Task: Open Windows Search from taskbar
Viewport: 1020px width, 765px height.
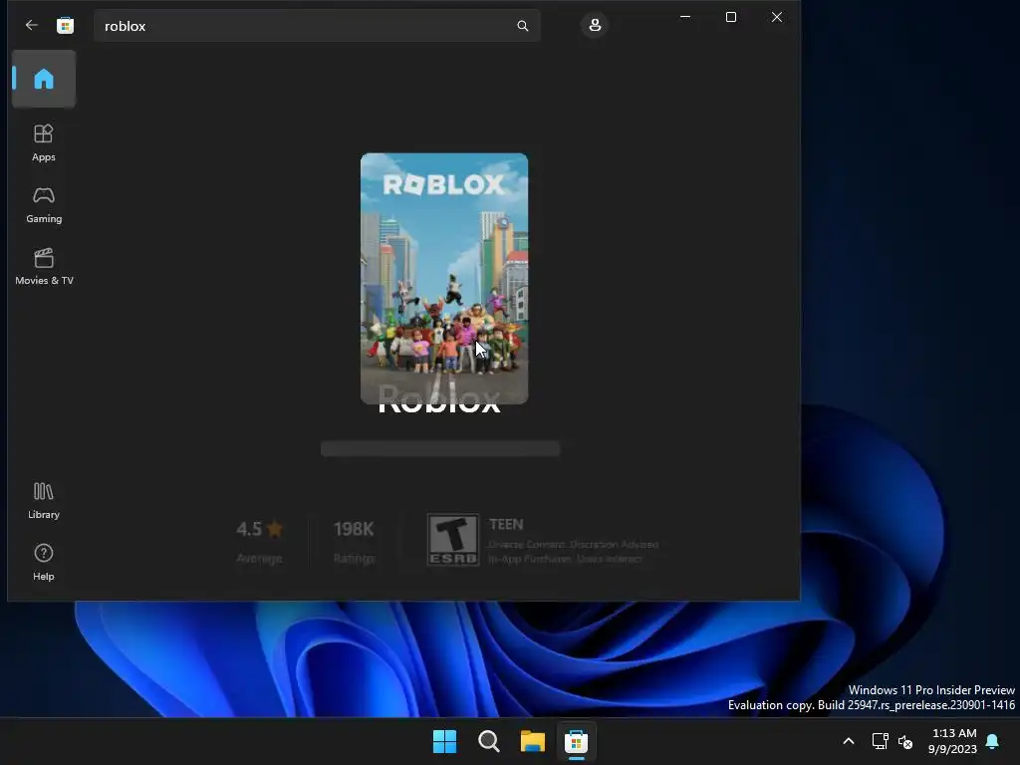Action: (488, 741)
